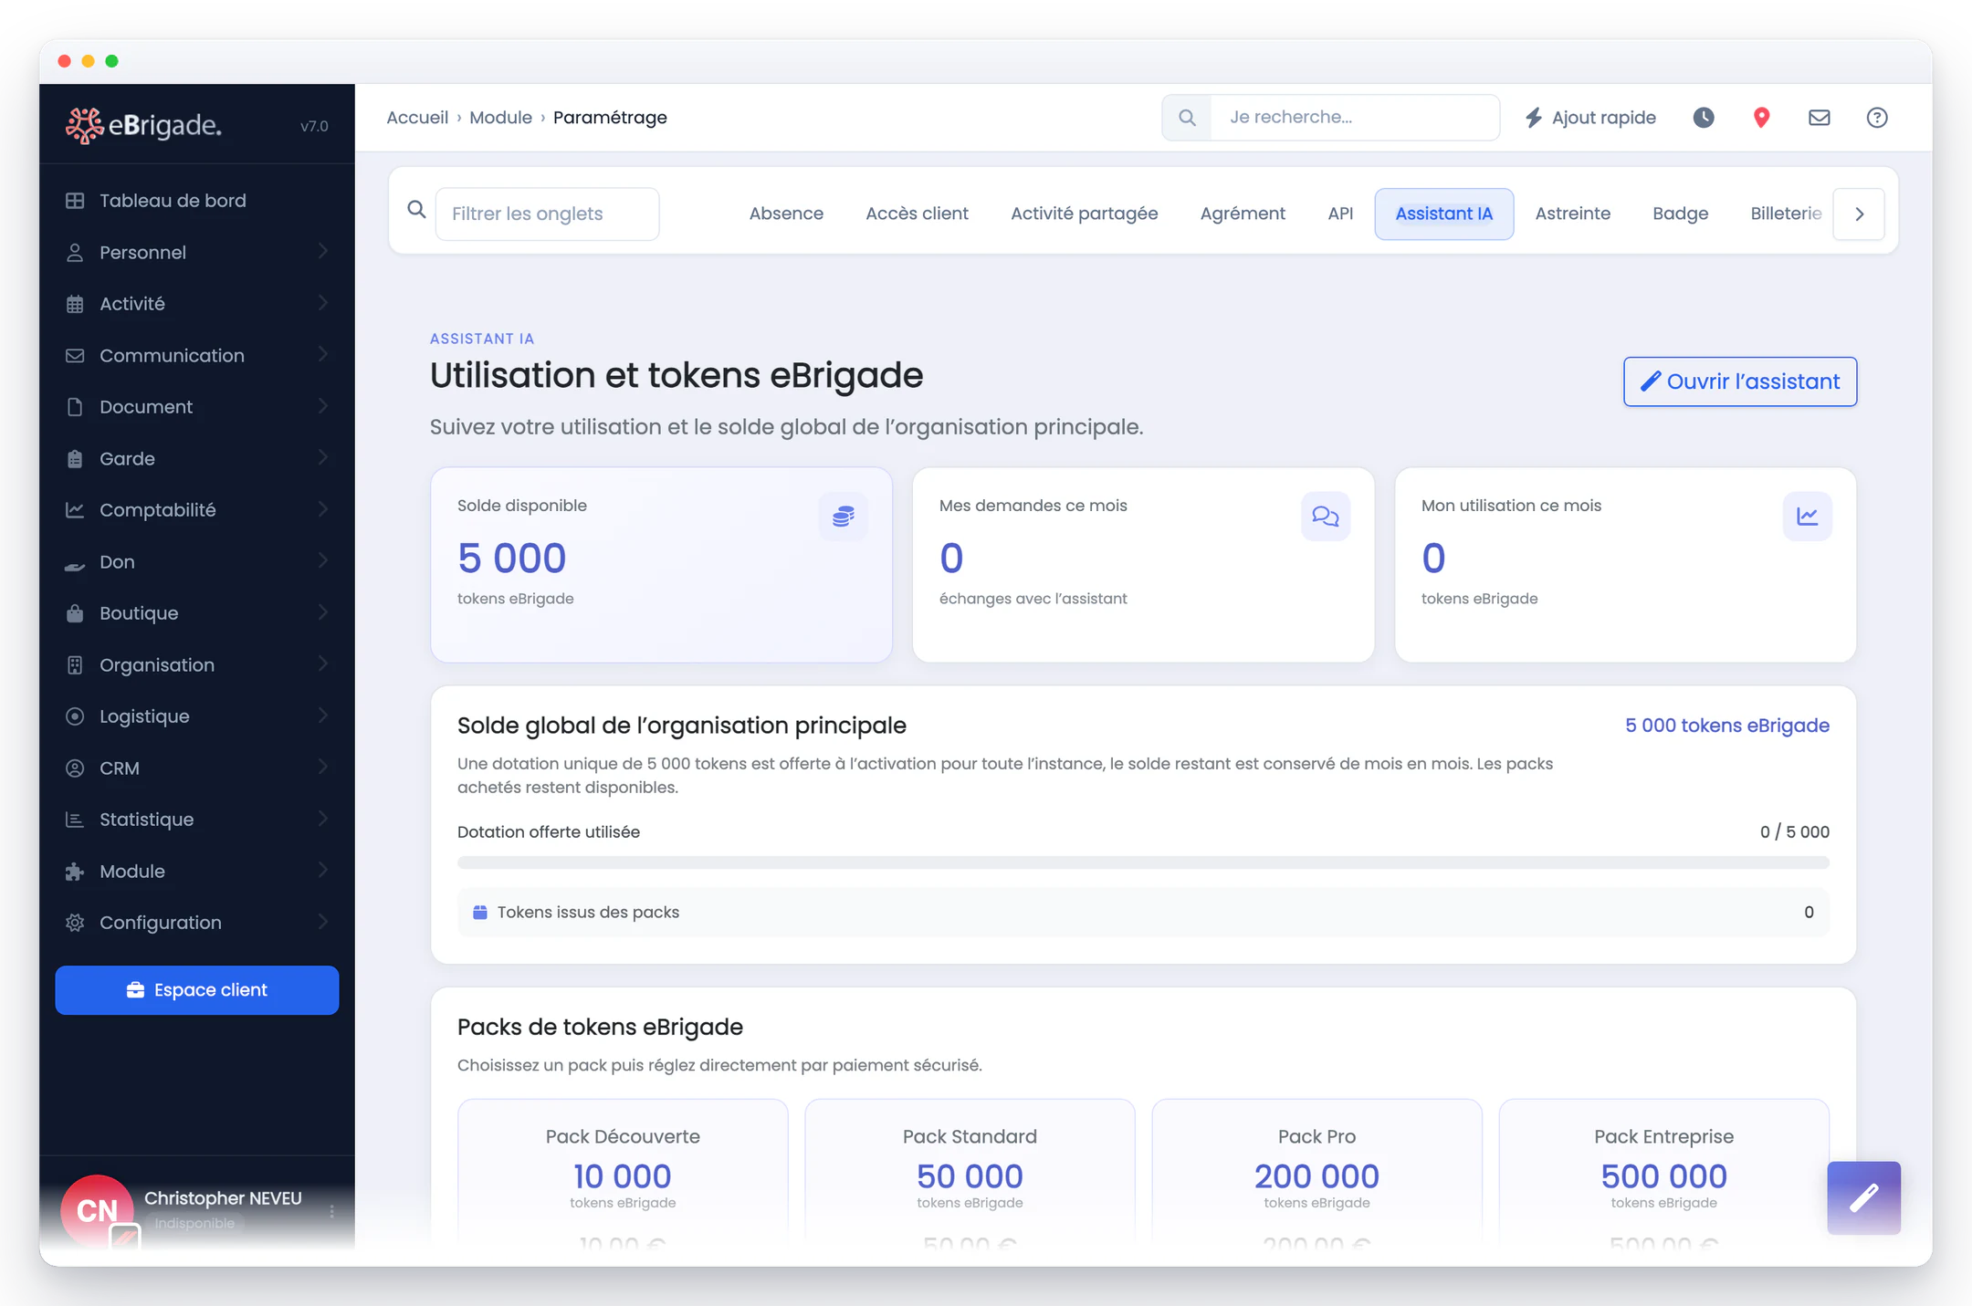
Task: Click the Dotation offerte utilisée progress bar
Action: pyautogui.click(x=1143, y=862)
